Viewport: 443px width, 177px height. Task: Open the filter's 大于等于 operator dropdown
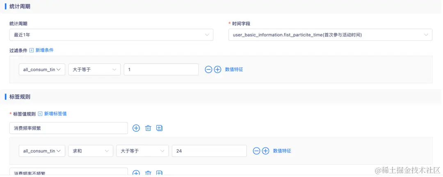(x=94, y=69)
